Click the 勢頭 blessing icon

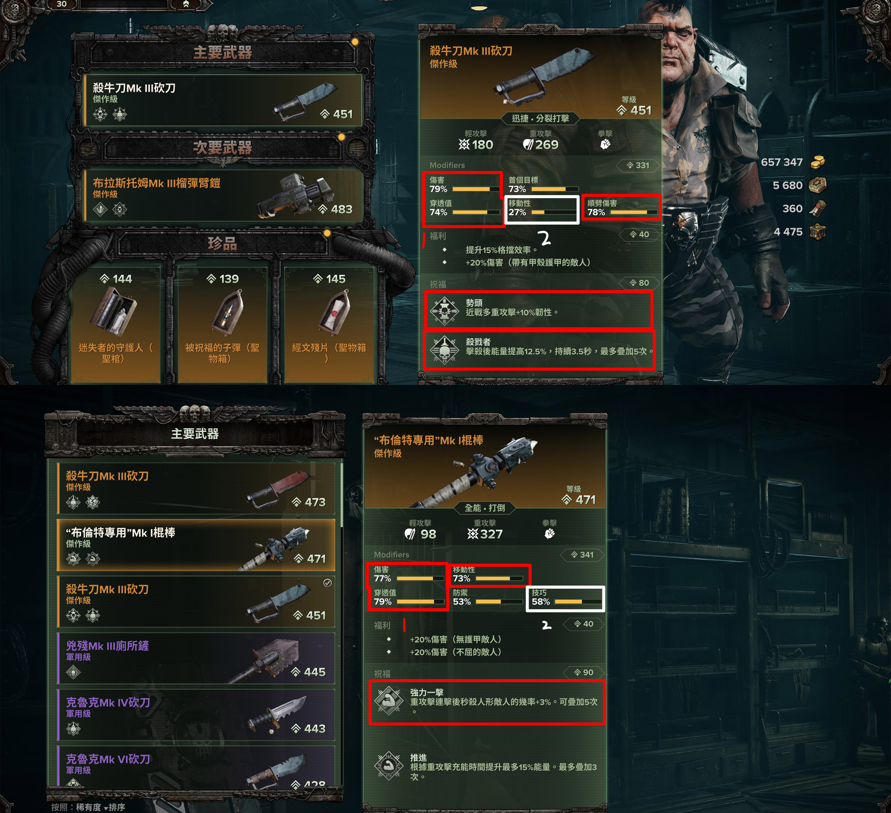pyautogui.click(x=444, y=311)
